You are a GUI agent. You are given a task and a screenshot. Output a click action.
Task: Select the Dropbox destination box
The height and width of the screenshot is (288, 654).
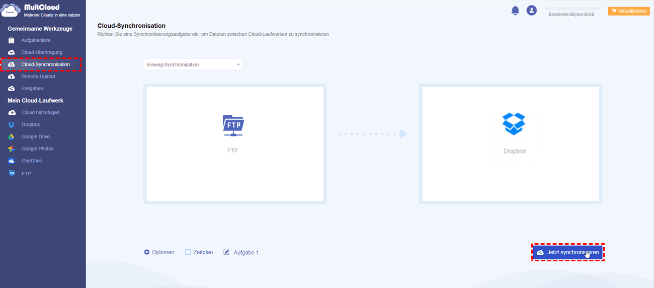pyautogui.click(x=511, y=144)
